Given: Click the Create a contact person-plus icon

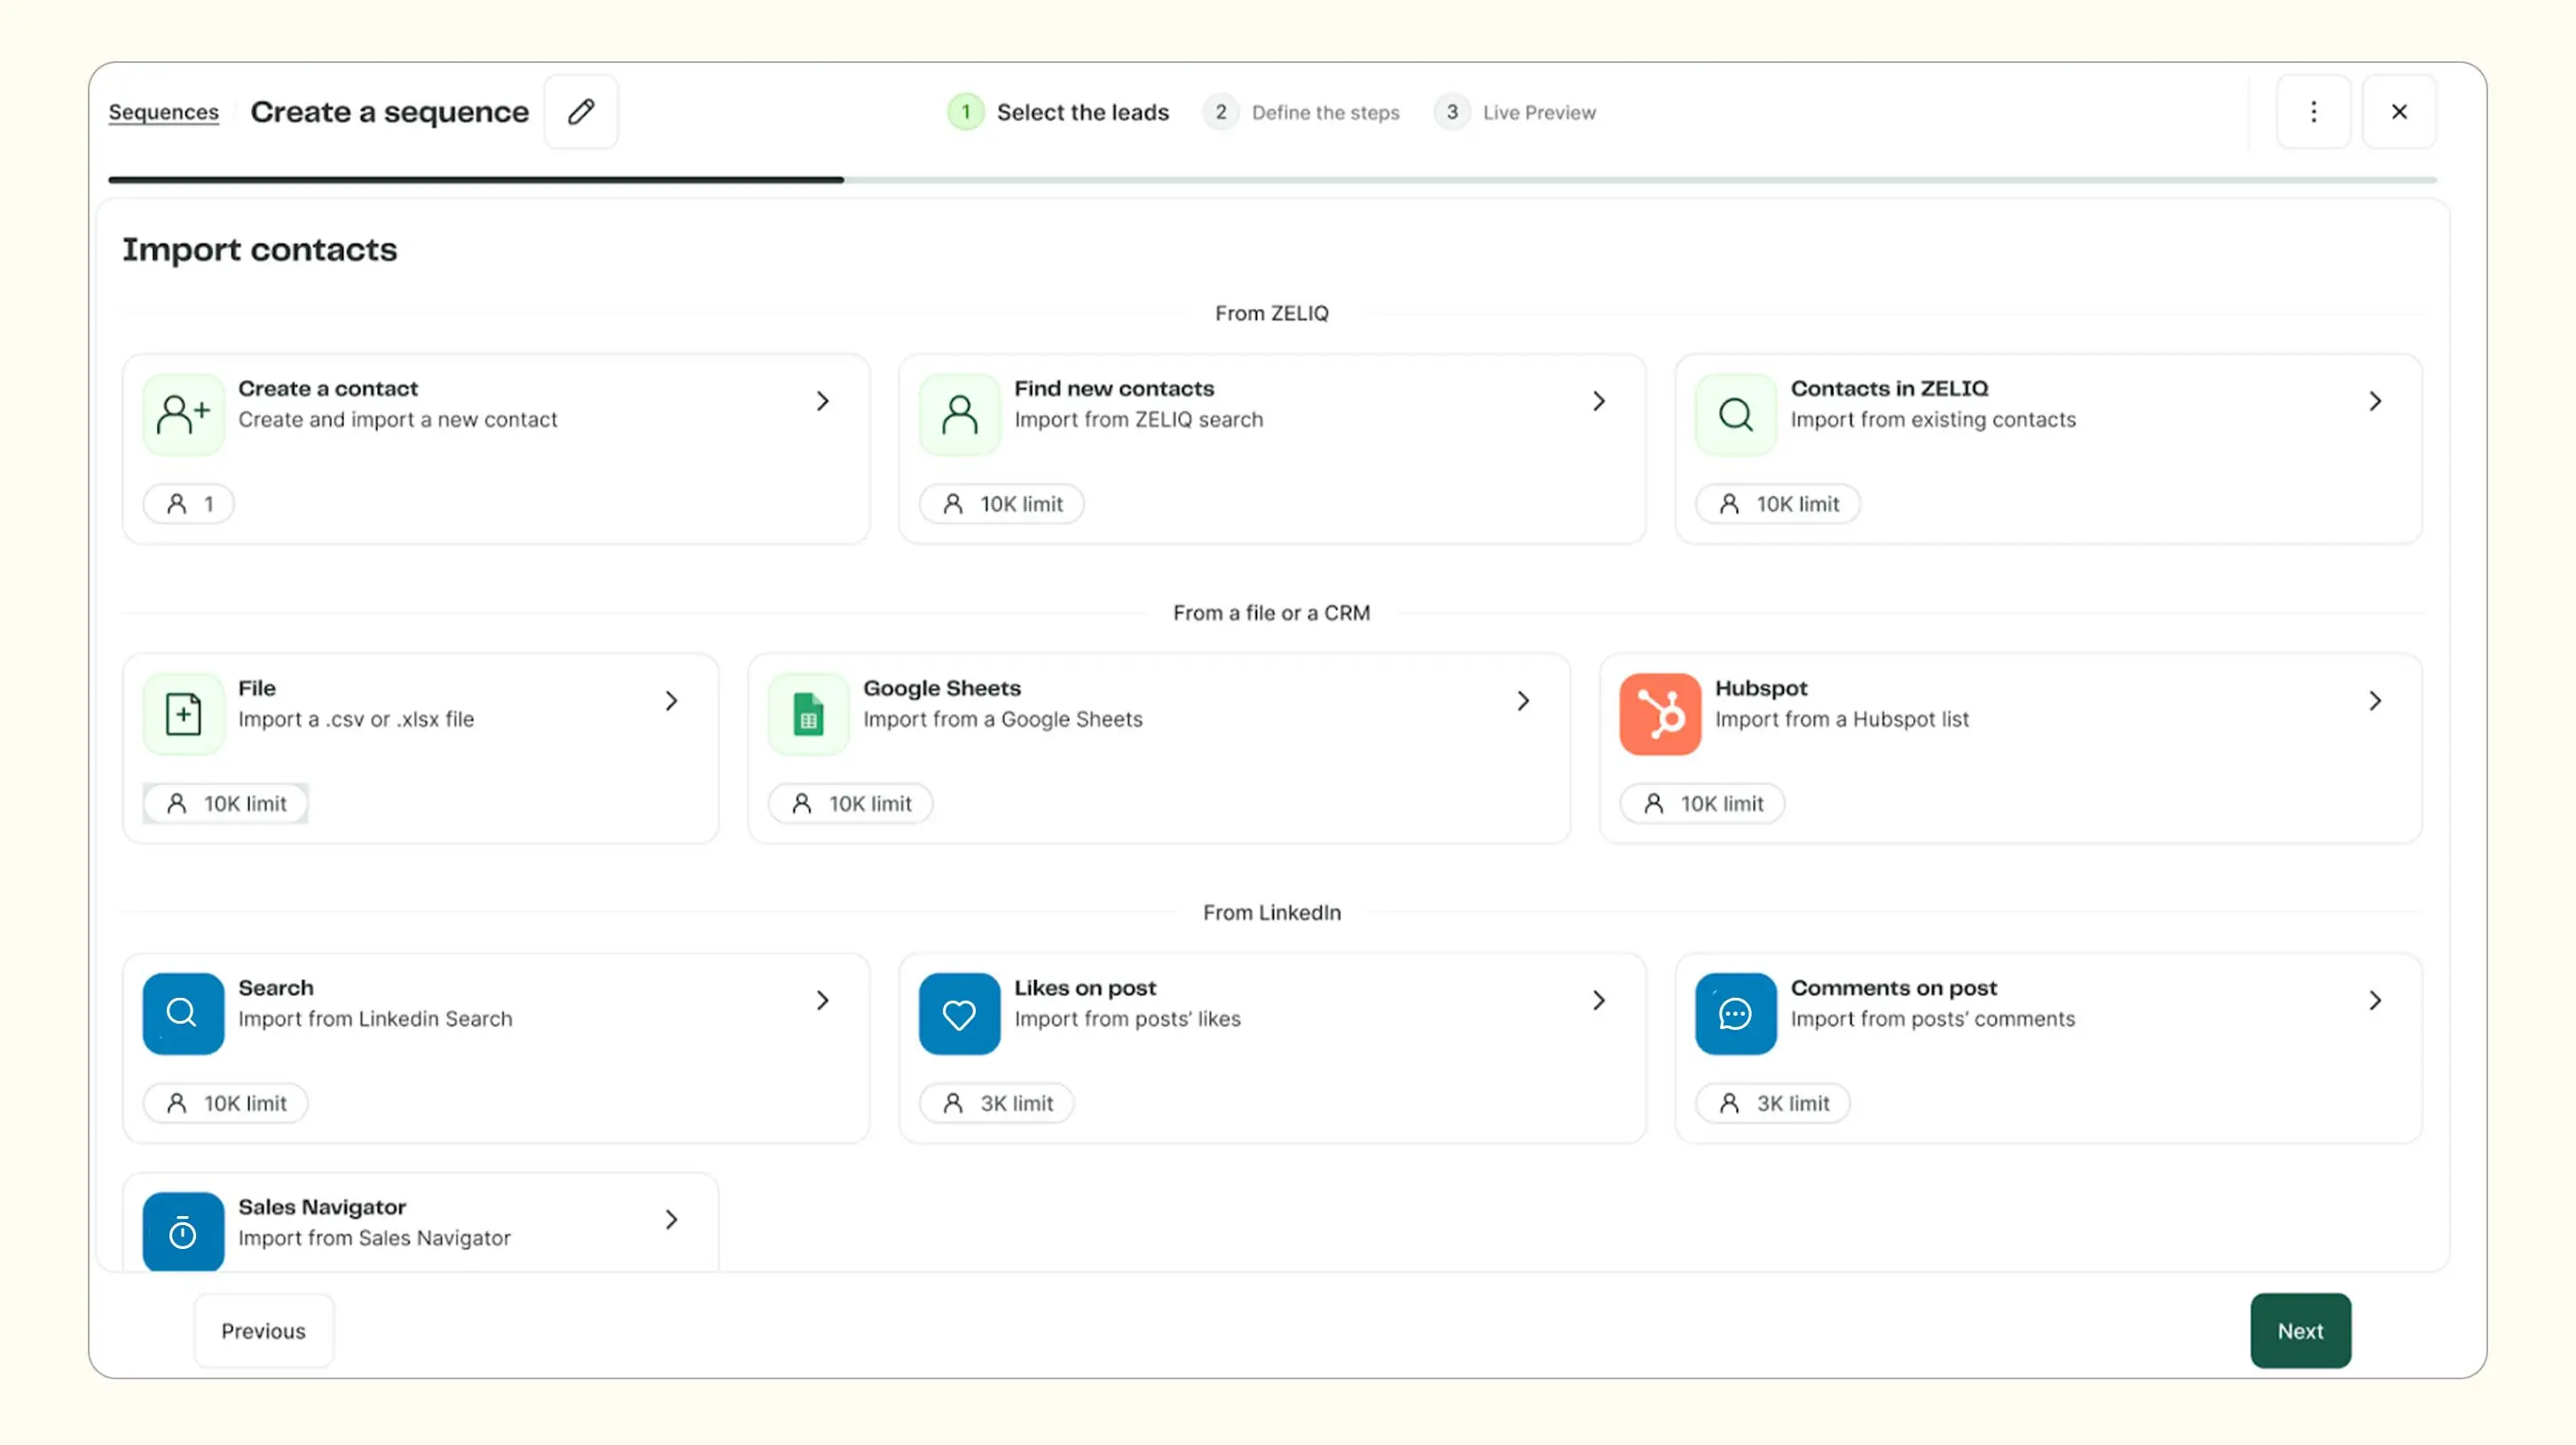Looking at the screenshot, I should [183, 414].
